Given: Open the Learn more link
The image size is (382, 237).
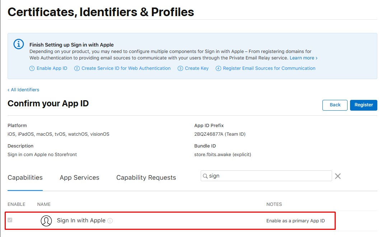Looking at the screenshot, I should (304, 58).
